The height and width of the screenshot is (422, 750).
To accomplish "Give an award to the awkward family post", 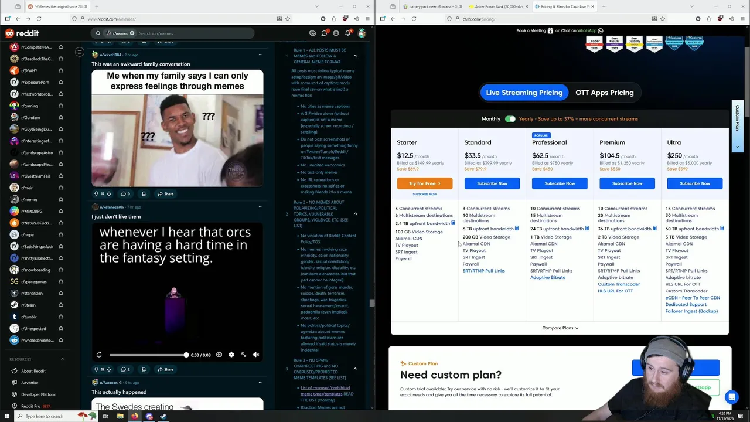I will point(144,193).
